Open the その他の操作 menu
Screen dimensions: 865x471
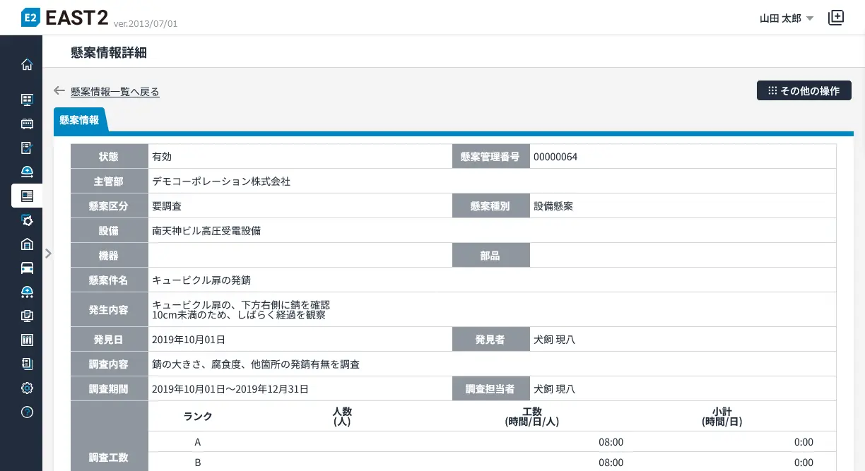point(804,90)
